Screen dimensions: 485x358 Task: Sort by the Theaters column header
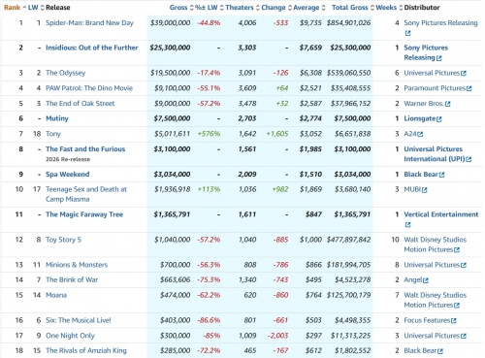(242, 8)
